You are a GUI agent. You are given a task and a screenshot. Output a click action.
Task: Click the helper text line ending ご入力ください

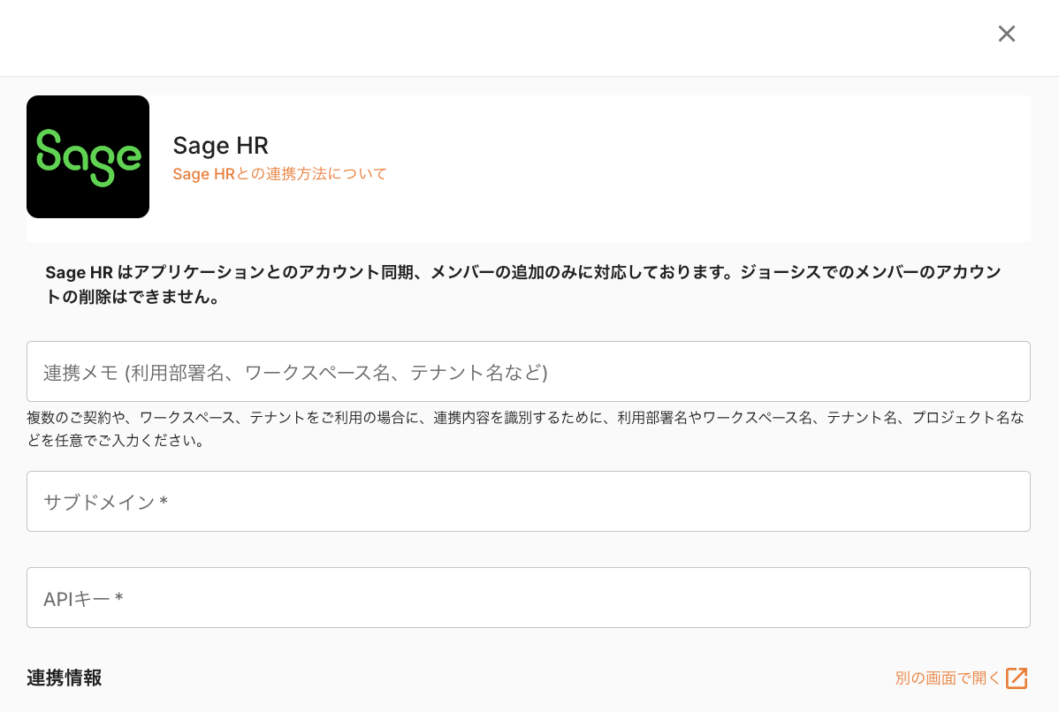(x=116, y=441)
